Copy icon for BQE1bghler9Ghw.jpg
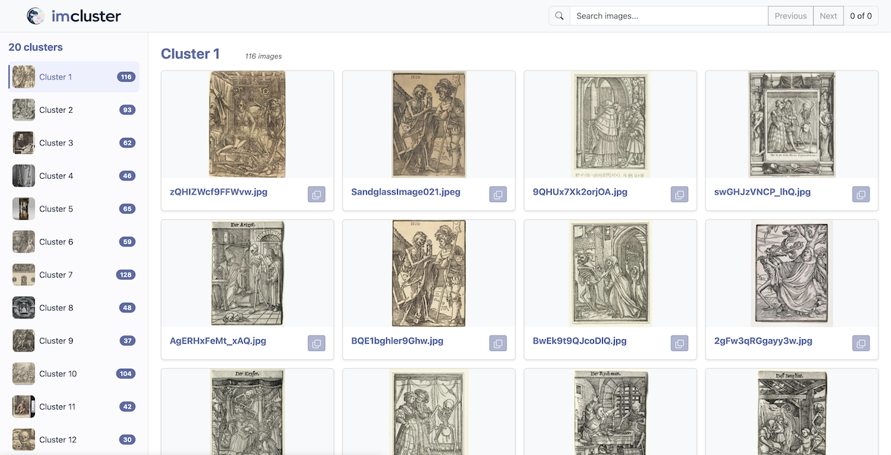The image size is (891, 455). [x=497, y=344]
